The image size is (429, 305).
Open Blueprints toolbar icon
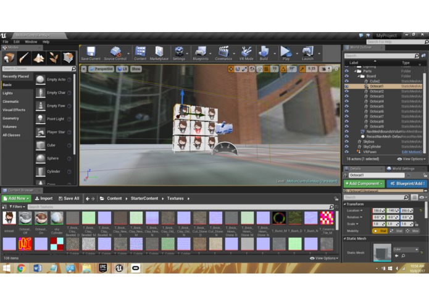201,53
